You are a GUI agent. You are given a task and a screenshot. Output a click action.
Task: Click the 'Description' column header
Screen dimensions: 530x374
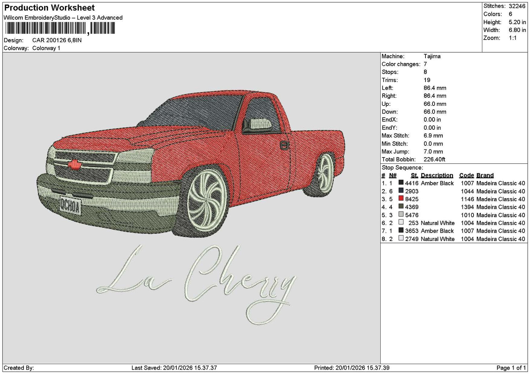coord(437,175)
